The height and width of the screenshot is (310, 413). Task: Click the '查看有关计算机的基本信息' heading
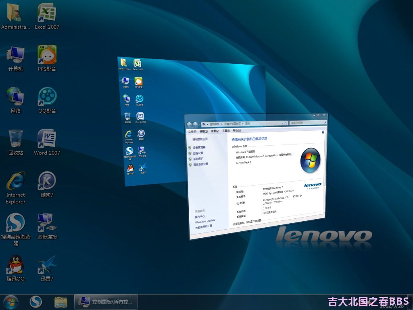(x=249, y=139)
